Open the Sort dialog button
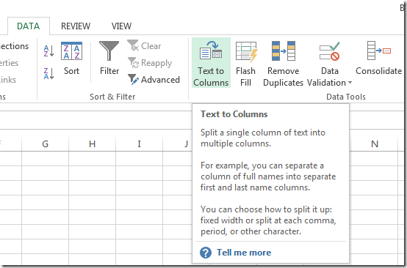The image size is (407, 268). click(72, 59)
